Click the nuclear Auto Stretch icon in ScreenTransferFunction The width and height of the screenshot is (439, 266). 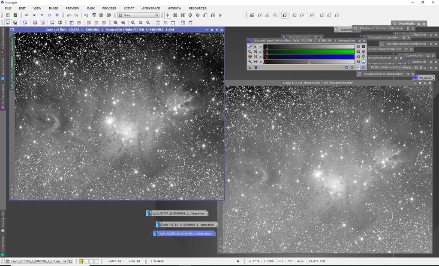(x=250, y=57)
